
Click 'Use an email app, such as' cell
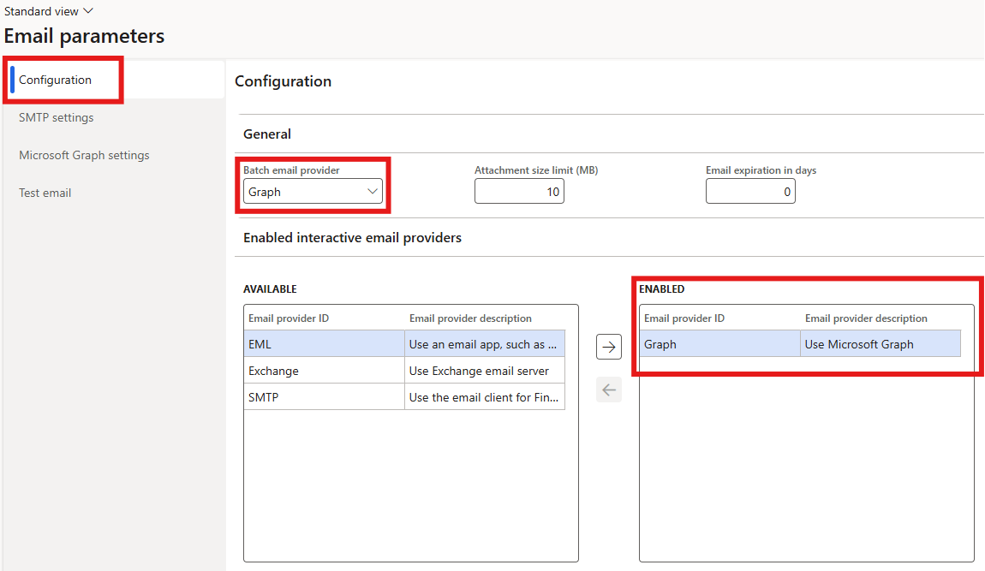click(x=485, y=344)
